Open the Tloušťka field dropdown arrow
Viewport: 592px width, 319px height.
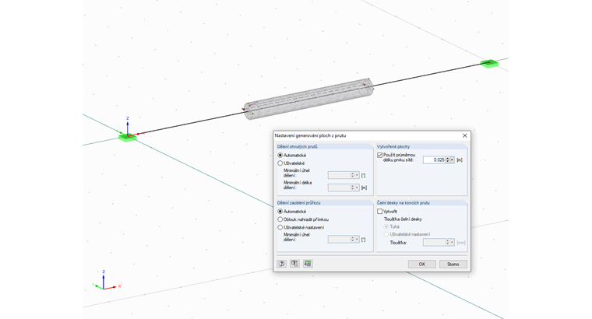(x=452, y=243)
